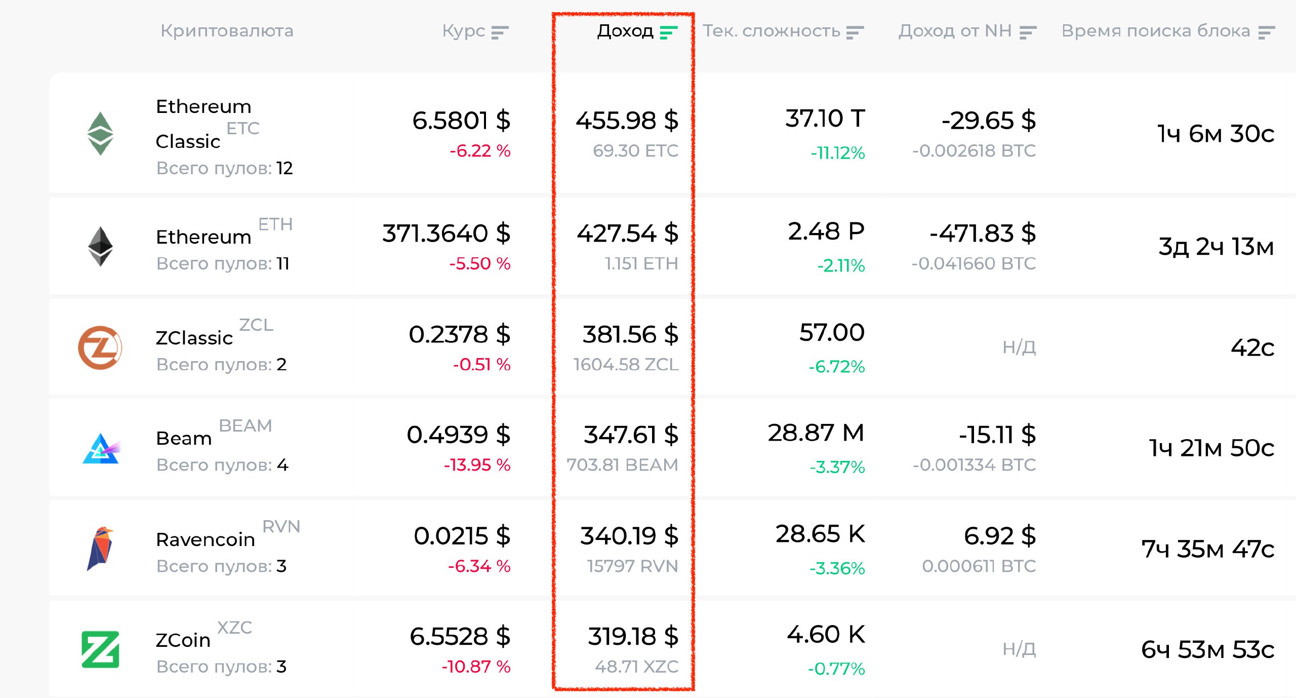
Task: Click the rate value 371.3640 $
Action: coord(446,234)
